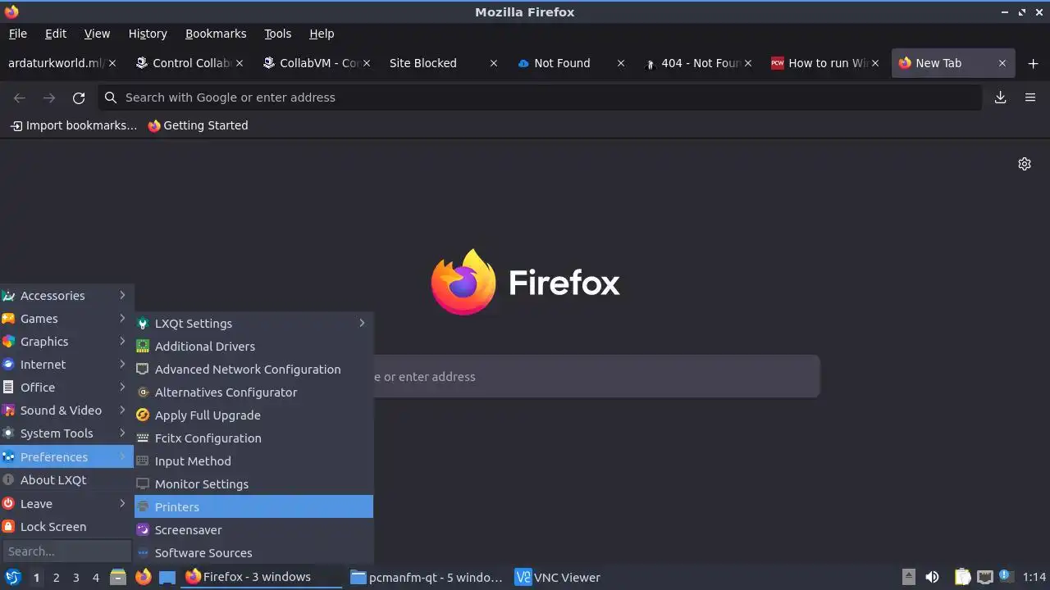This screenshot has width=1050, height=590.
Task: Open the clipboard manager tray icon
Action: click(963, 577)
